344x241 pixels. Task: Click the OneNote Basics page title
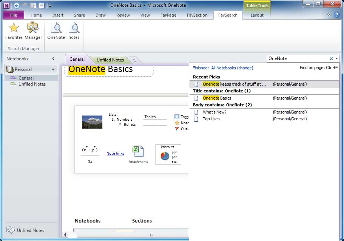[x=100, y=69]
